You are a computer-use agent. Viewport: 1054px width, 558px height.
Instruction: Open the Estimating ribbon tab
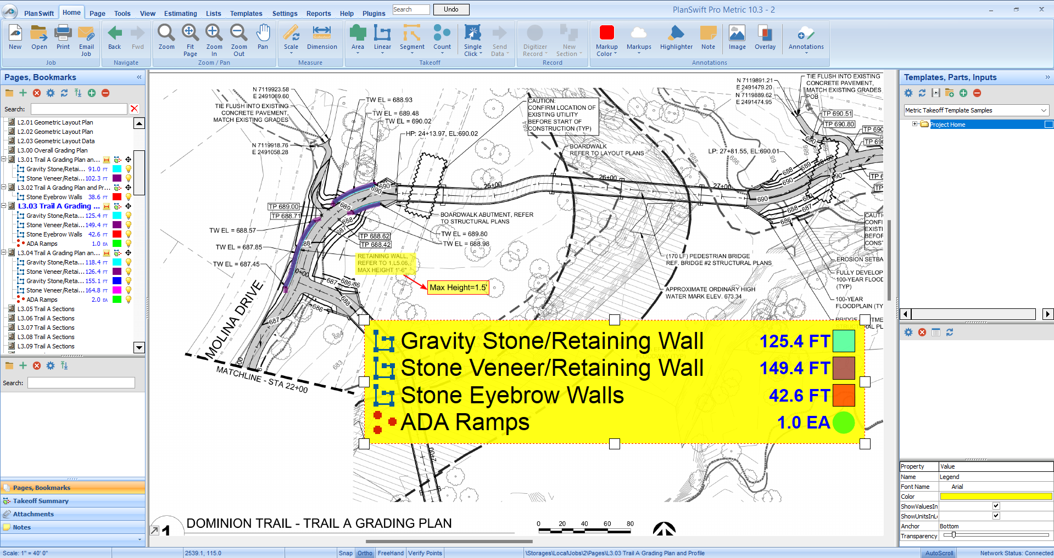click(180, 13)
